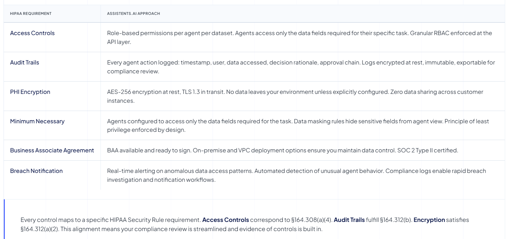Click the blue accent bar of the callout
This screenshot has height=239, width=508.
[4, 219]
